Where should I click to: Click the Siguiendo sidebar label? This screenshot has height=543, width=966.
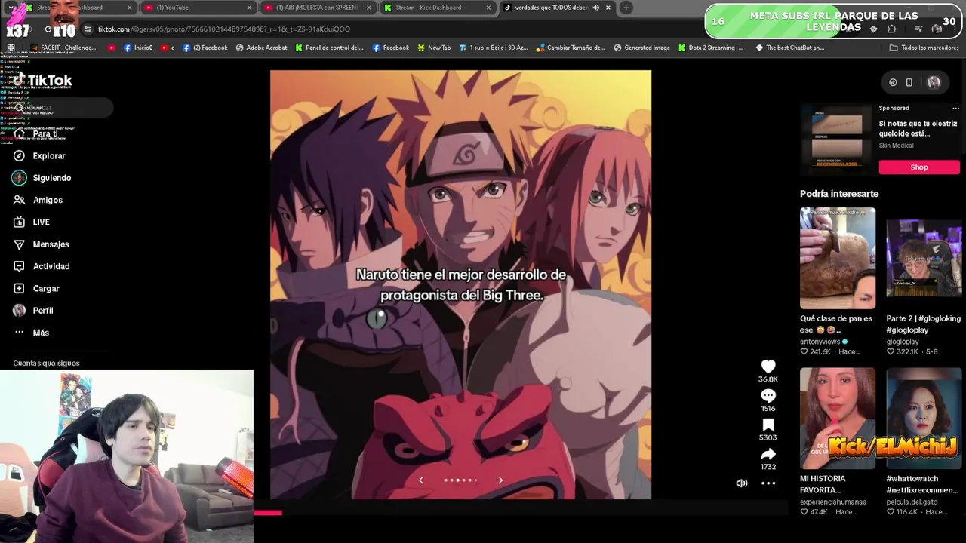52,178
